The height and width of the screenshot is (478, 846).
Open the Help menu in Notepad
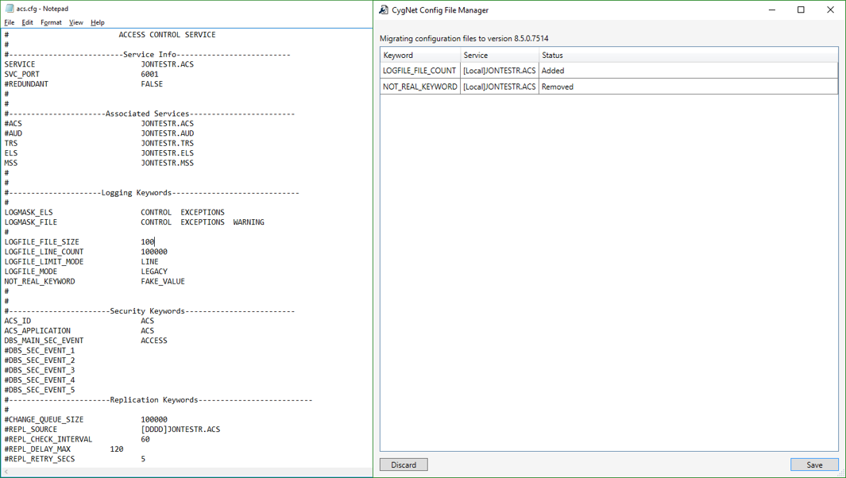97,23
